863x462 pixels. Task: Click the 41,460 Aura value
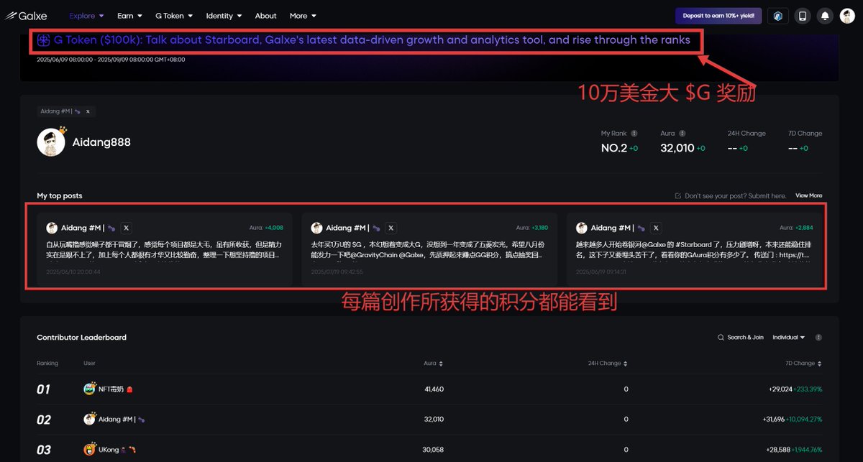coord(434,389)
